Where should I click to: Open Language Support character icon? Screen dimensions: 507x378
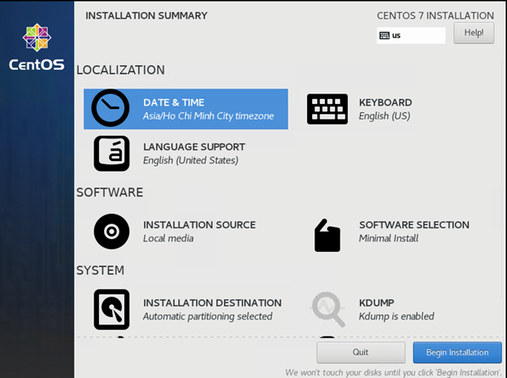pyautogui.click(x=111, y=154)
